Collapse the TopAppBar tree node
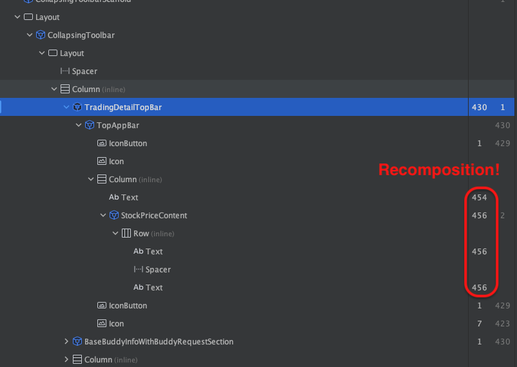Viewport: 517px width, 367px height. [x=79, y=125]
